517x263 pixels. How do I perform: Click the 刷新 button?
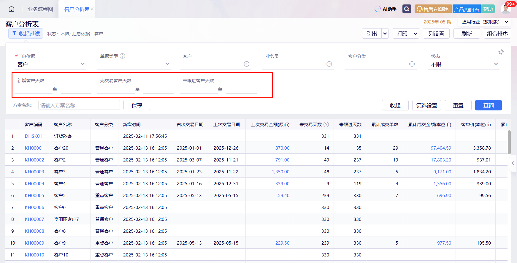point(467,34)
